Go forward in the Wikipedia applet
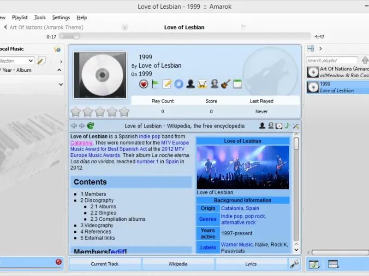 pyautogui.click(x=82, y=126)
